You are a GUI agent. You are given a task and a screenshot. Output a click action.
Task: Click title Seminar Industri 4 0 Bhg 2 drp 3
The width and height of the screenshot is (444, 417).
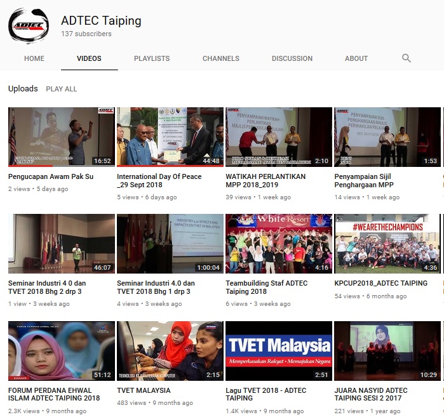point(47,287)
